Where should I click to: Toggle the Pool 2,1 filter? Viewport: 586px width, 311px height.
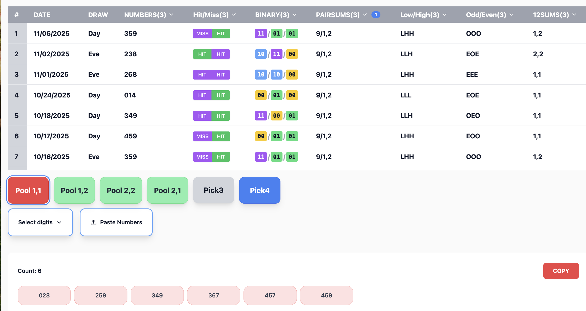pyautogui.click(x=167, y=190)
